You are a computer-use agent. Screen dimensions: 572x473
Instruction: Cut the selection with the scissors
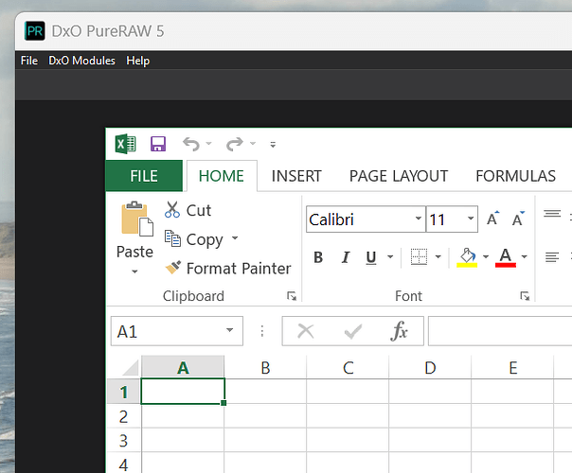pos(188,210)
